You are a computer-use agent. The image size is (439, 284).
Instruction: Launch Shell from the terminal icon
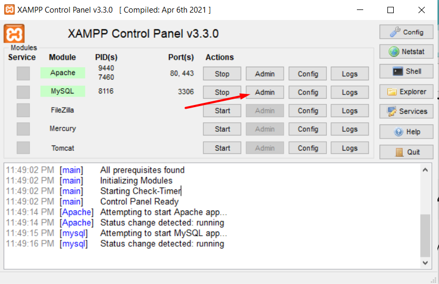pos(406,71)
